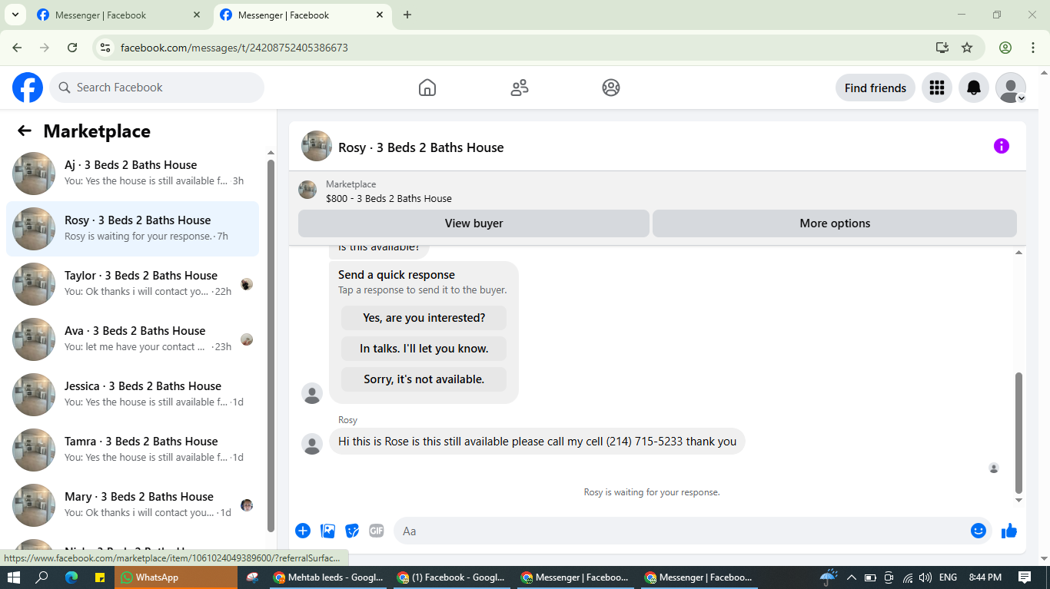This screenshot has height=589, width=1050.
Task: Open the Taylor 3 Beds 2 Baths conversation
Action: coord(132,284)
